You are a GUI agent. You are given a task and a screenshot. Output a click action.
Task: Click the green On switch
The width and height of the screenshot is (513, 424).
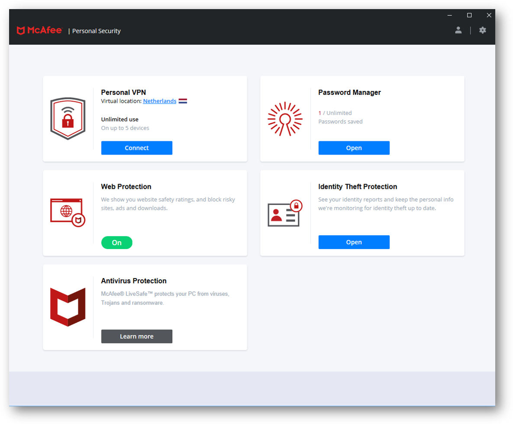click(x=117, y=243)
